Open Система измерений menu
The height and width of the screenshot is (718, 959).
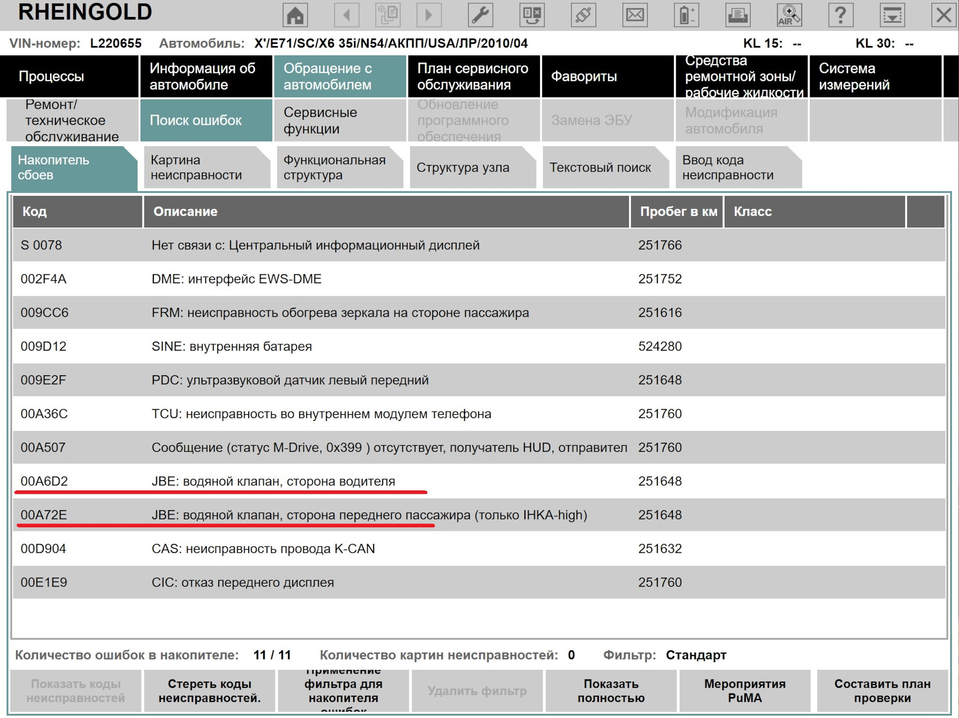click(x=876, y=76)
